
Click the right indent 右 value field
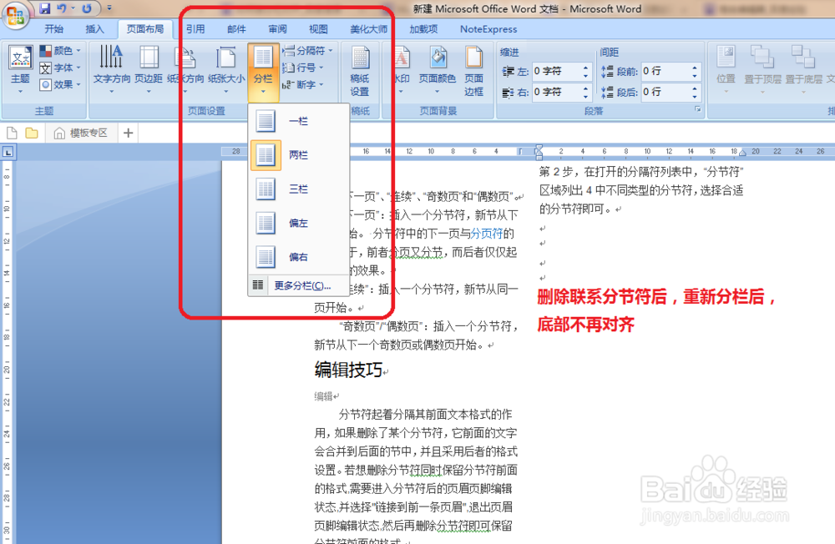coord(557,92)
